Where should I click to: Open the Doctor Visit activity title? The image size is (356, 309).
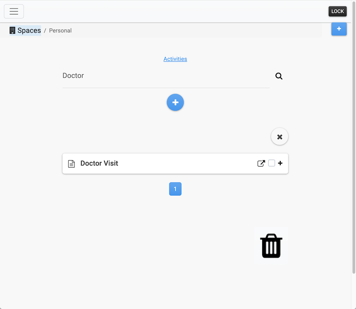coord(99,163)
